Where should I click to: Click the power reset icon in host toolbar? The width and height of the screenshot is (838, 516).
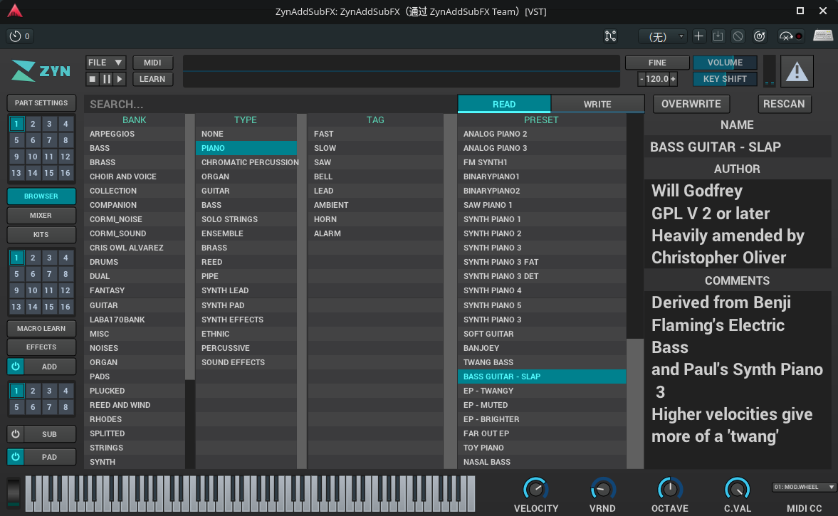760,36
